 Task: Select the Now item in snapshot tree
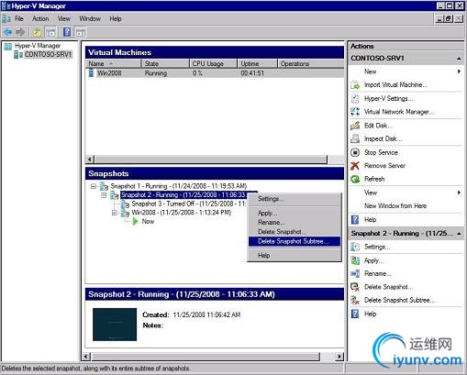click(x=148, y=221)
